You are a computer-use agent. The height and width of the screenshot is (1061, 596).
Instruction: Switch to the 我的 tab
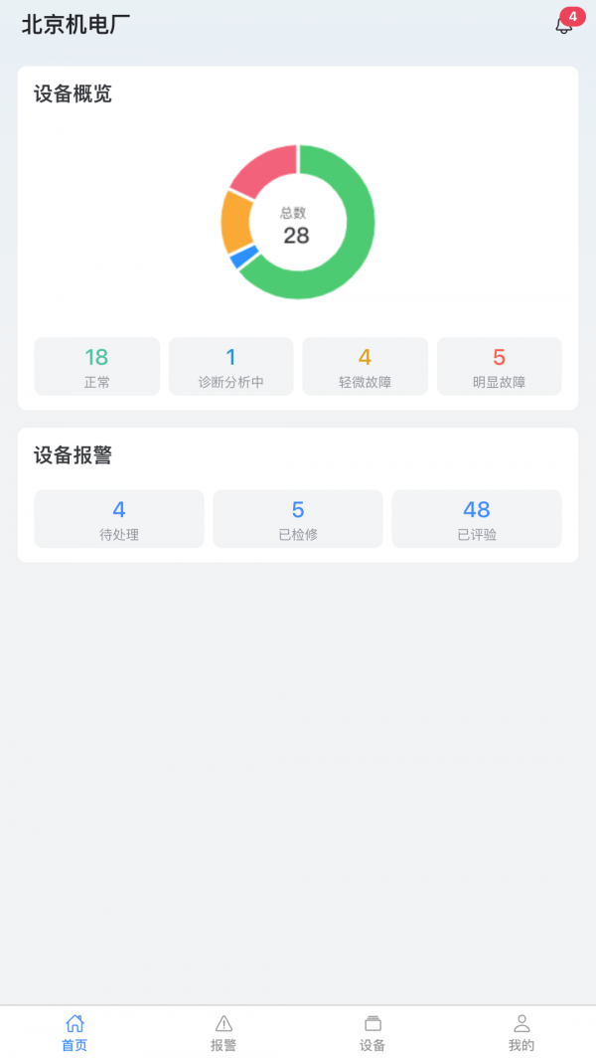pos(522,1034)
